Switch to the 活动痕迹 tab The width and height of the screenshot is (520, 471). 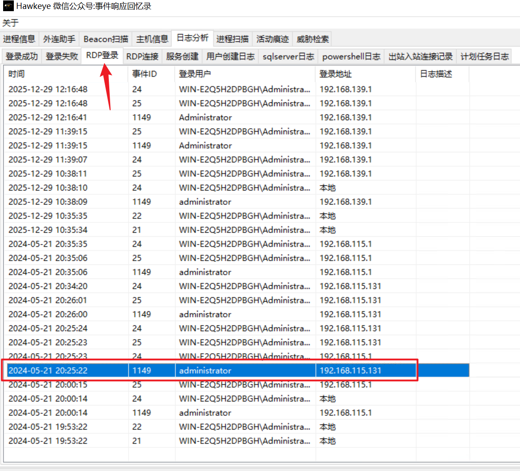tap(272, 39)
